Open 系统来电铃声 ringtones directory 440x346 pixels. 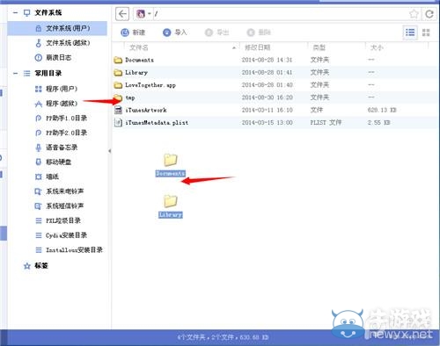pyautogui.click(x=59, y=191)
